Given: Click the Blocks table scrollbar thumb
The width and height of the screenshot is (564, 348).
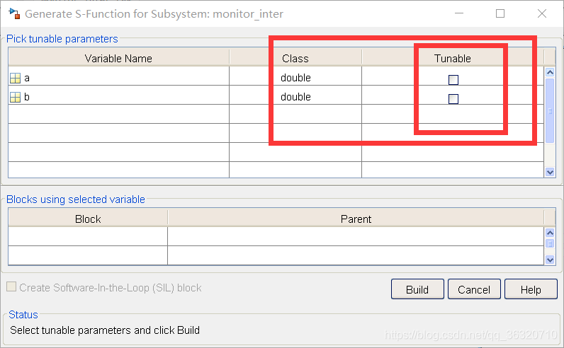Looking at the screenshot, I should click(550, 243).
